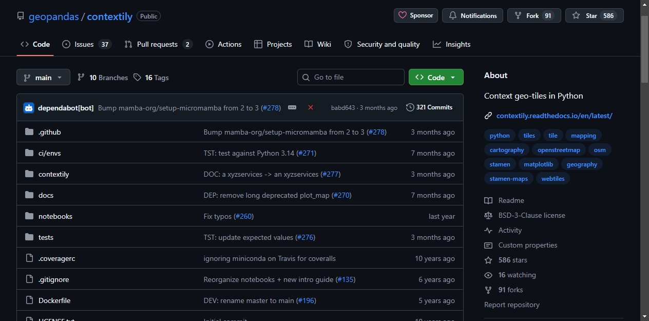Image resolution: width=649 pixels, height=321 pixels.
Task: Click the python topic tag
Action: point(500,136)
